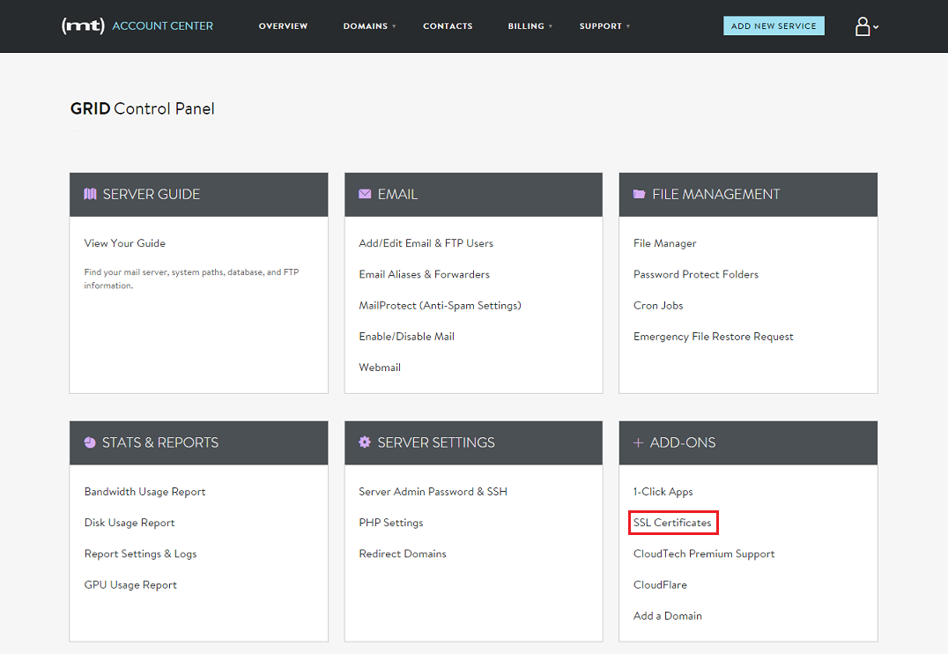Click the Server Settings gear icon
Viewport: 948px width, 654px height.
coord(365,442)
